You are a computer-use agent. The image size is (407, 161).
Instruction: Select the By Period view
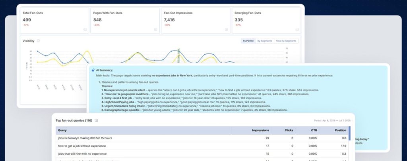pos(248,41)
